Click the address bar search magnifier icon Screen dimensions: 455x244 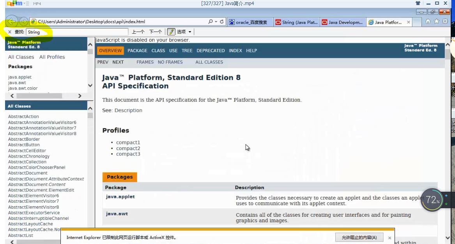[x=211, y=21]
